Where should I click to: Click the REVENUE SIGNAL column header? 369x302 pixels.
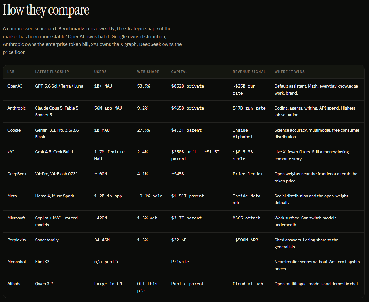(x=249, y=72)
